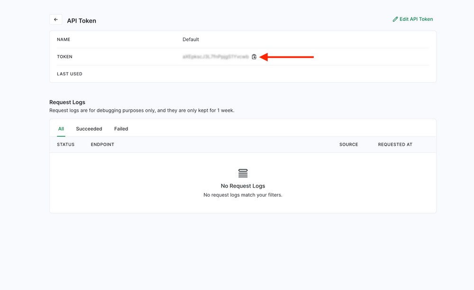Switch to the Succeeded tab
Screen dimensions: 474x290
coord(89,128)
